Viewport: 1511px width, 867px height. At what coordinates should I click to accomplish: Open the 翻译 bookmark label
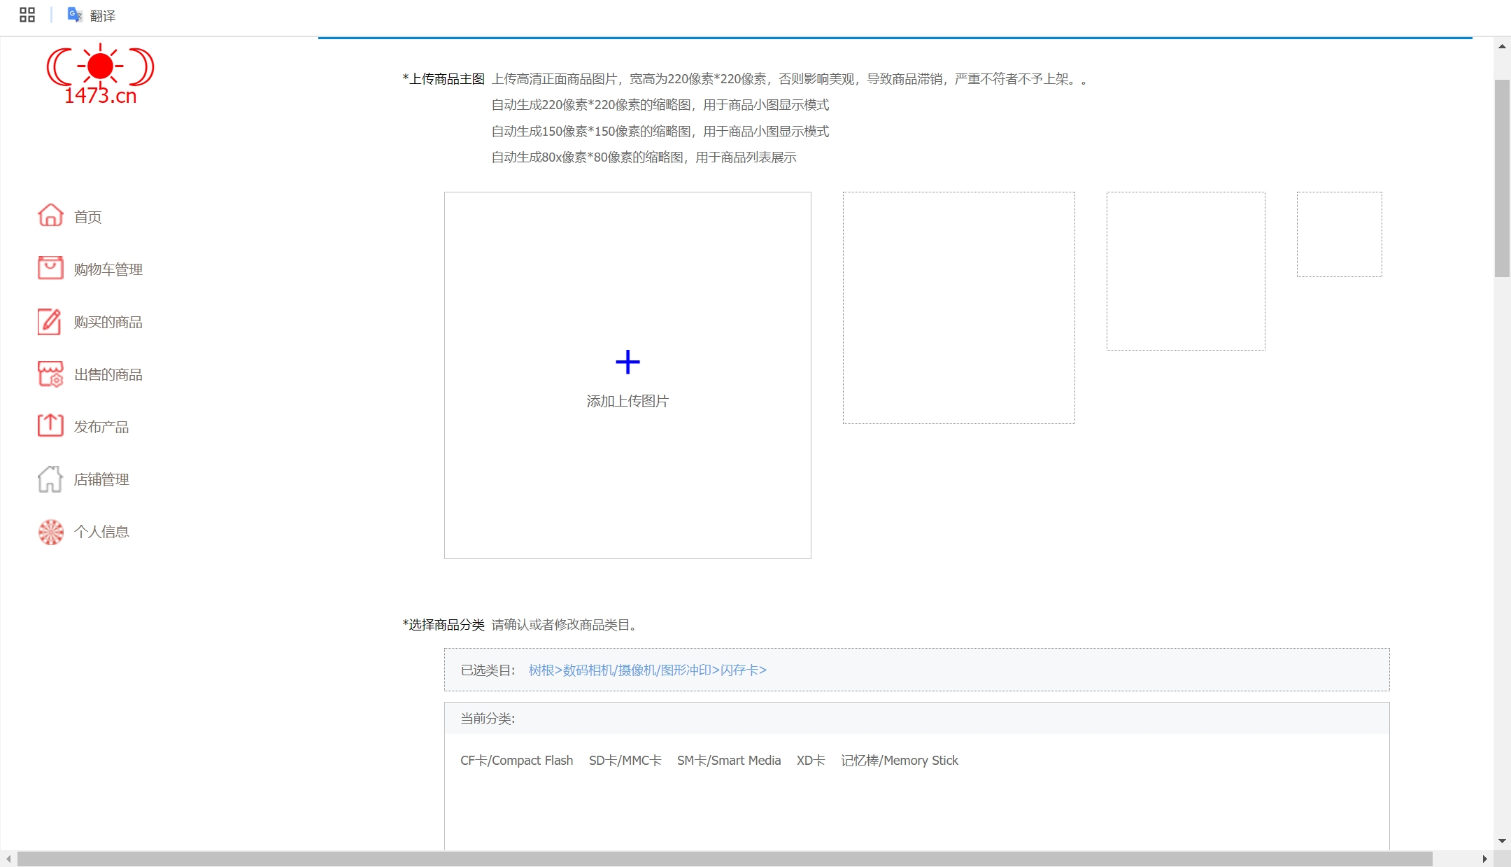coord(103,15)
